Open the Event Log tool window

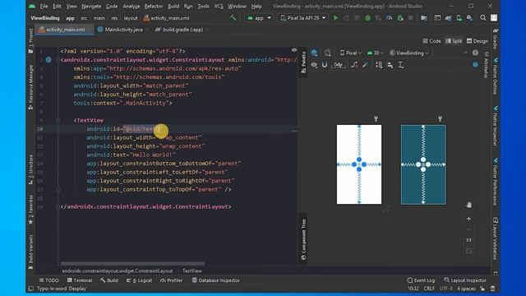(421, 280)
